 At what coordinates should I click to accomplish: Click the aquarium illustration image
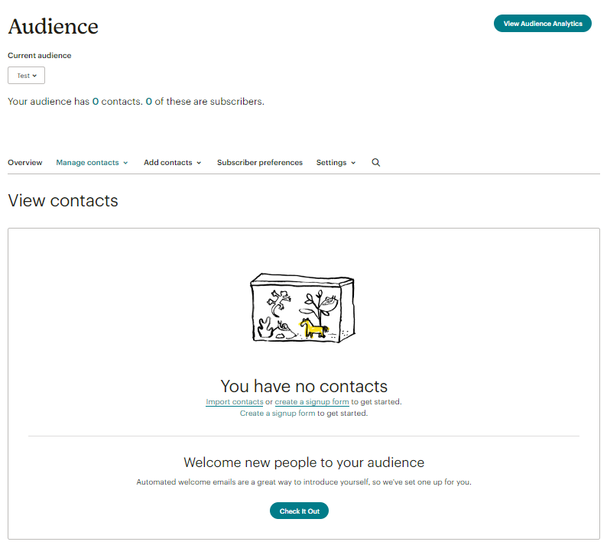click(302, 308)
